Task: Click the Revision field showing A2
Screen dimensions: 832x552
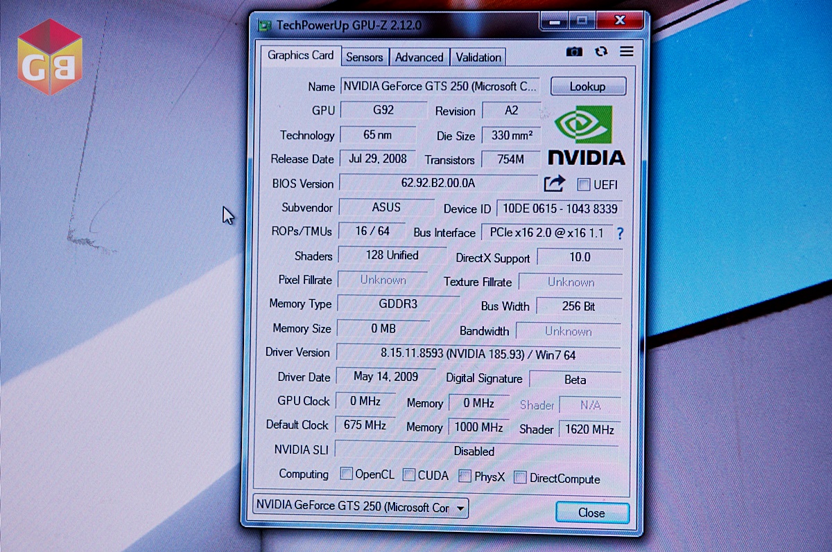Action: click(512, 111)
